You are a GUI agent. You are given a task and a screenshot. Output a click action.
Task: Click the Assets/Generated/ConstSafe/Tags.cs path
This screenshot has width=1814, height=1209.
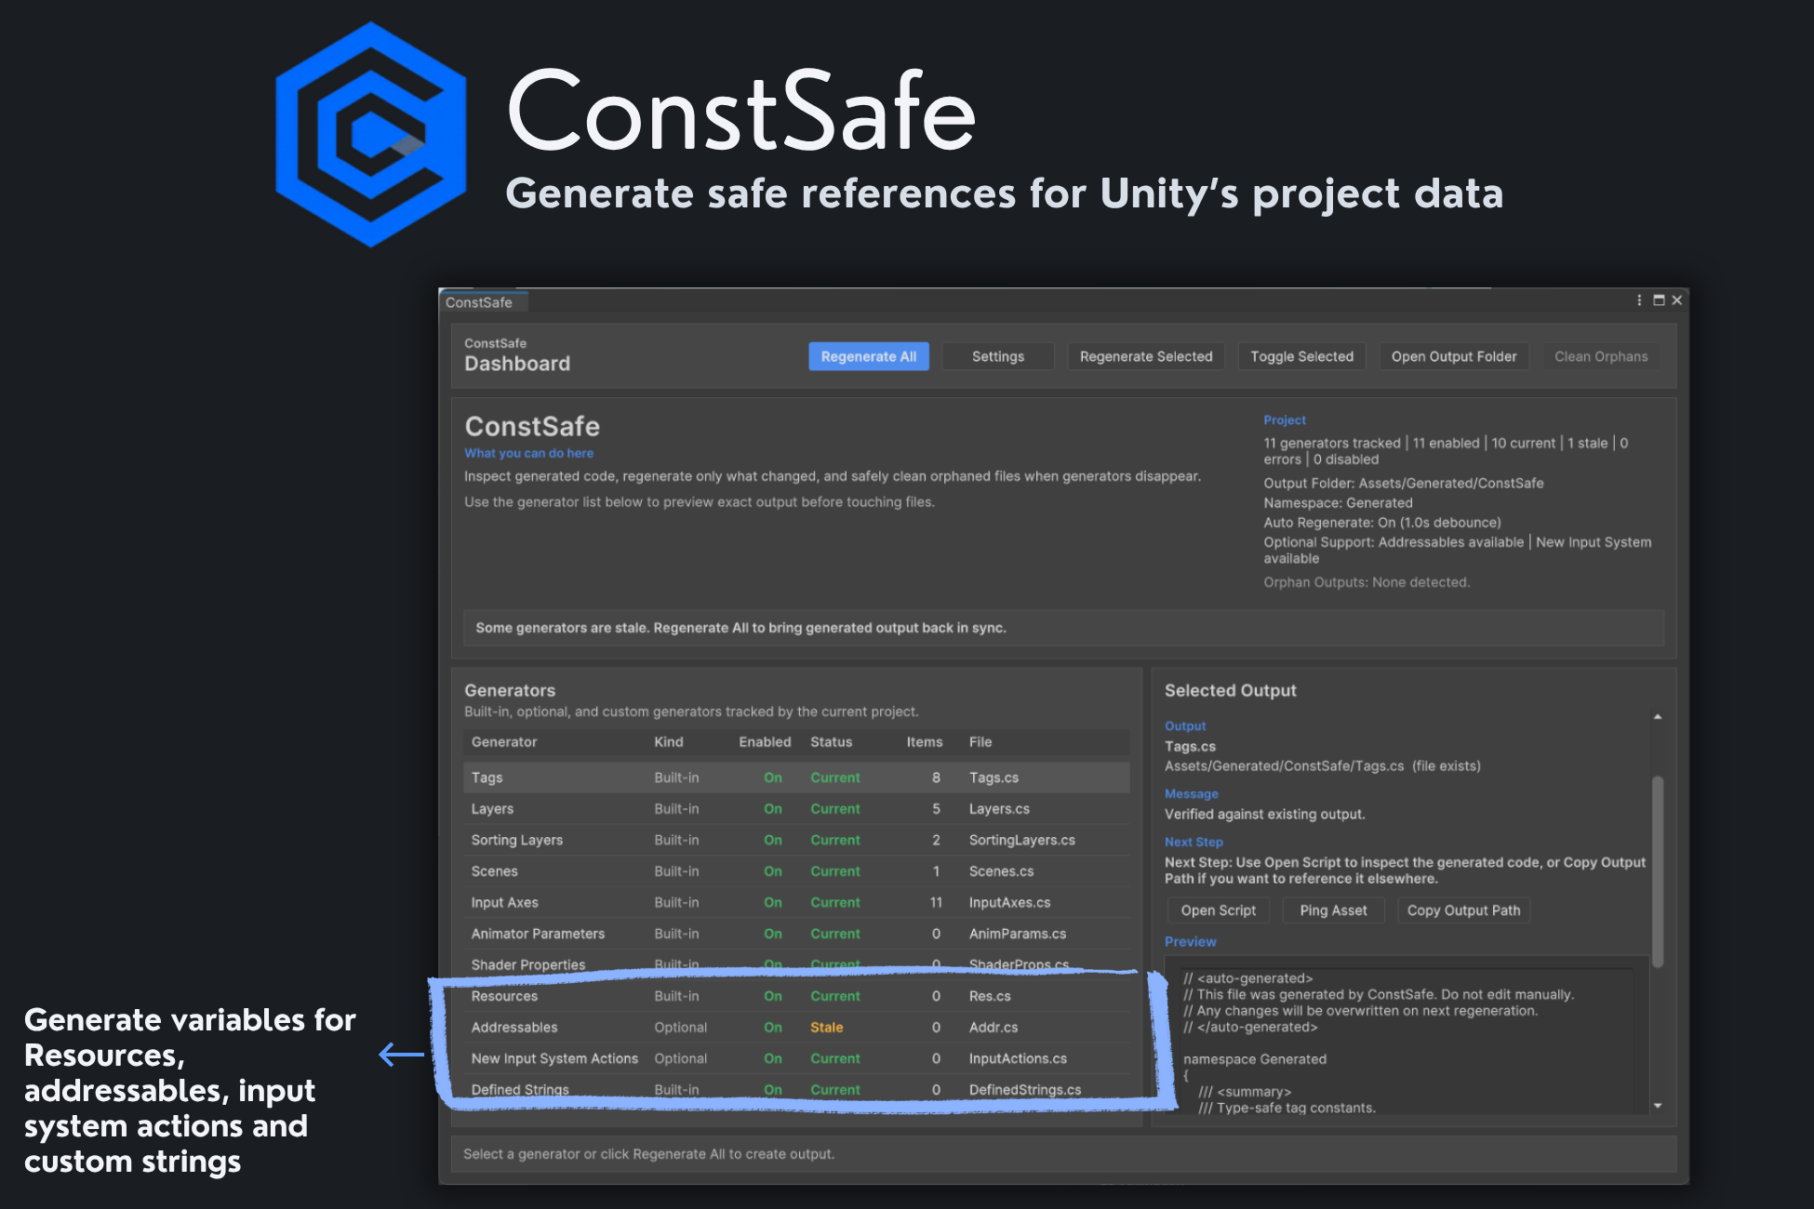point(1284,766)
